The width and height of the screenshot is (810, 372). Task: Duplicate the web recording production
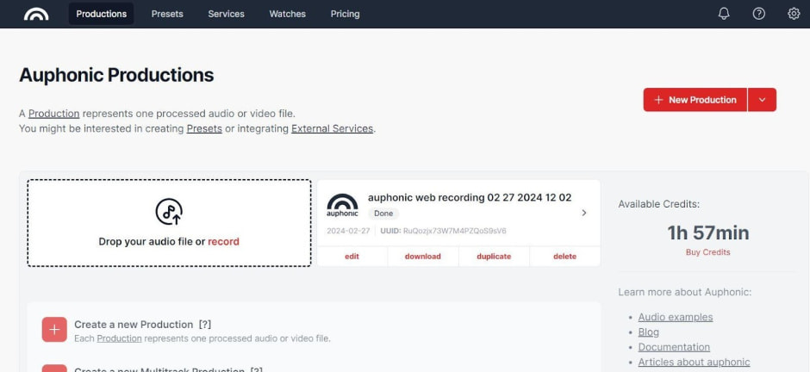tap(494, 257)
